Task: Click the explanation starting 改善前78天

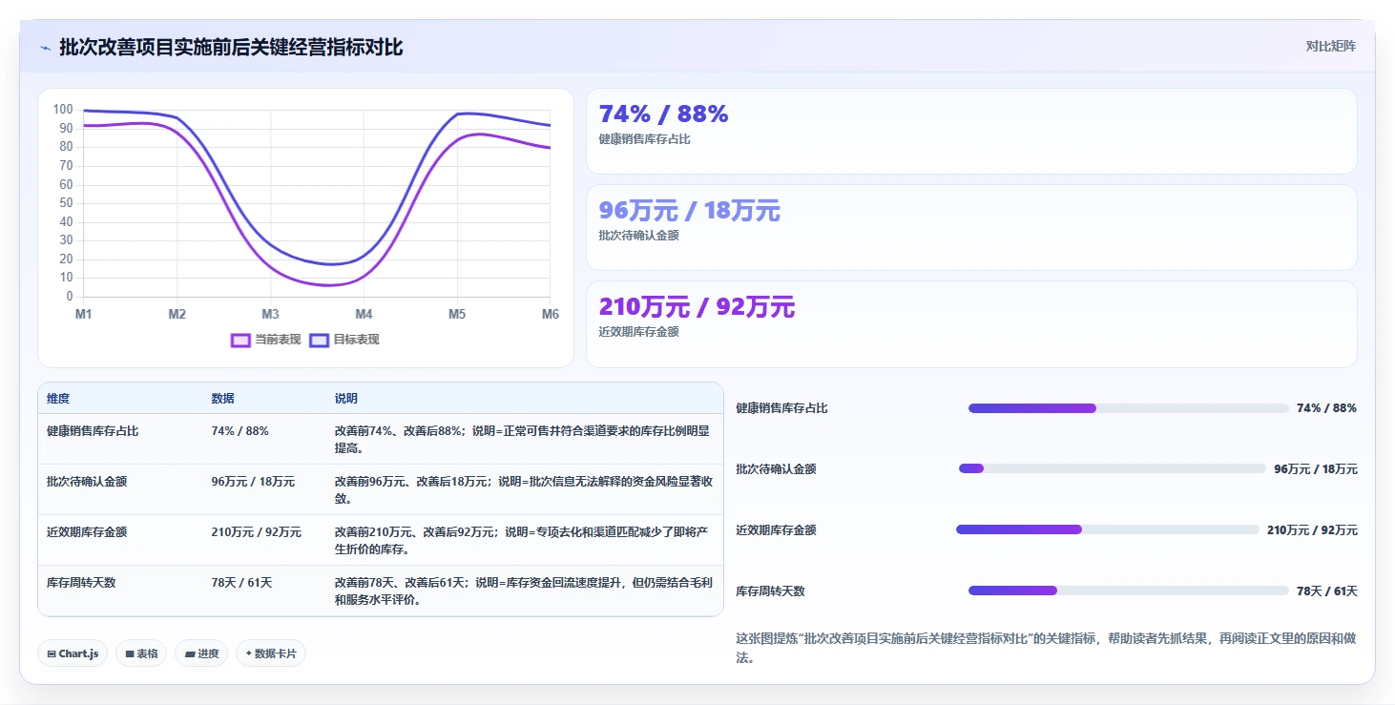Action: 523,591
